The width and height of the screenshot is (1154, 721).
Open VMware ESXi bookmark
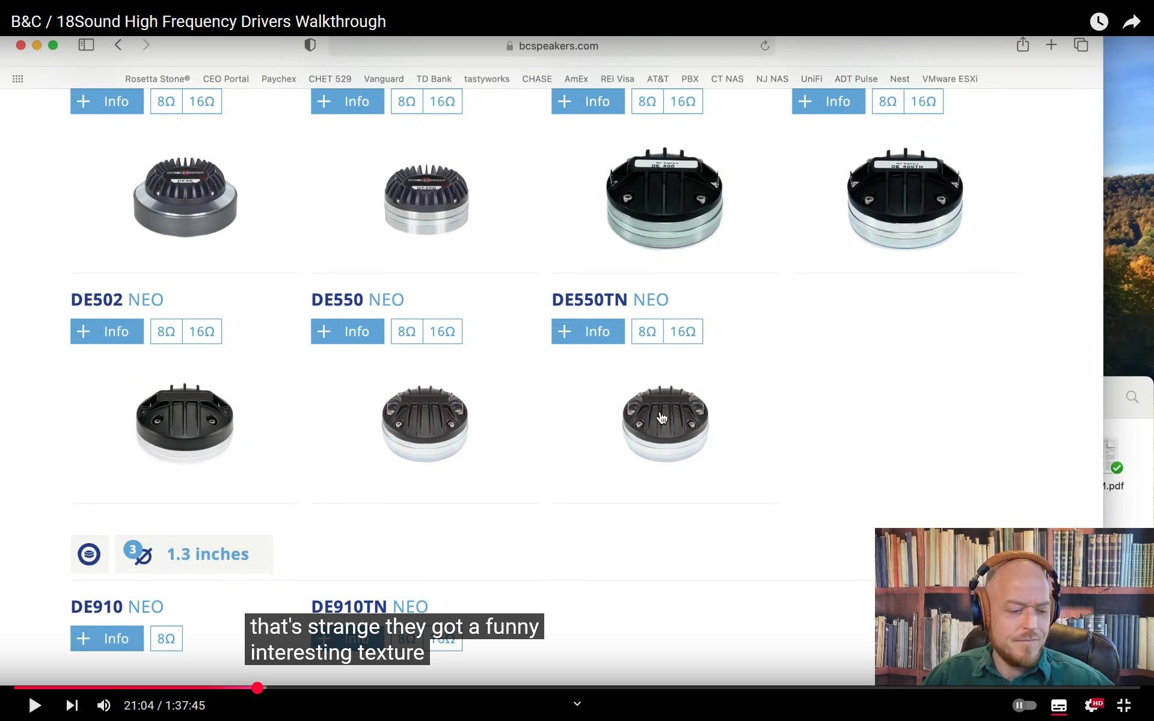[950, 79]
